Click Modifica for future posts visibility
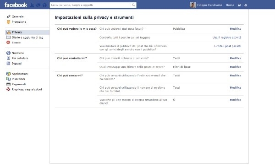Screen dimensions: 275x167 click(x=236, y=29)
